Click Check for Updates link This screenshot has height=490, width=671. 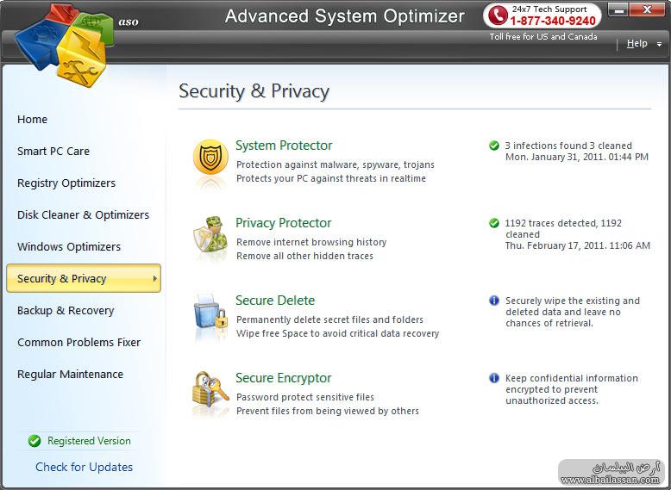pyautogui.click(x=84, y=467)
